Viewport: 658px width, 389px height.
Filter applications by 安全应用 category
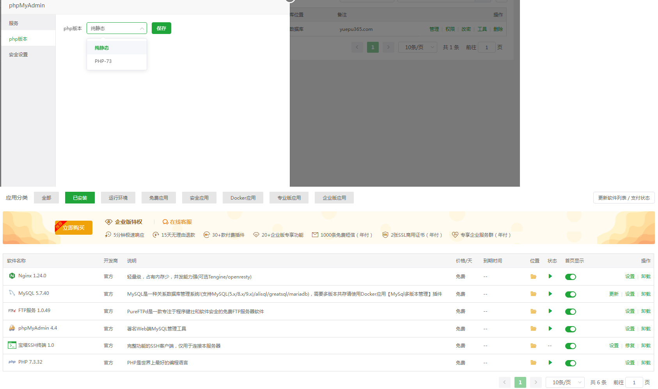pos(199,198)
